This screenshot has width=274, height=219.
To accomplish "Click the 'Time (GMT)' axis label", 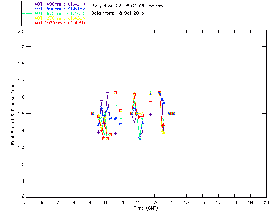I will [146, 208].
